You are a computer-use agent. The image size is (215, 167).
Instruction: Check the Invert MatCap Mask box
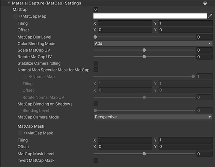point(96,160)
